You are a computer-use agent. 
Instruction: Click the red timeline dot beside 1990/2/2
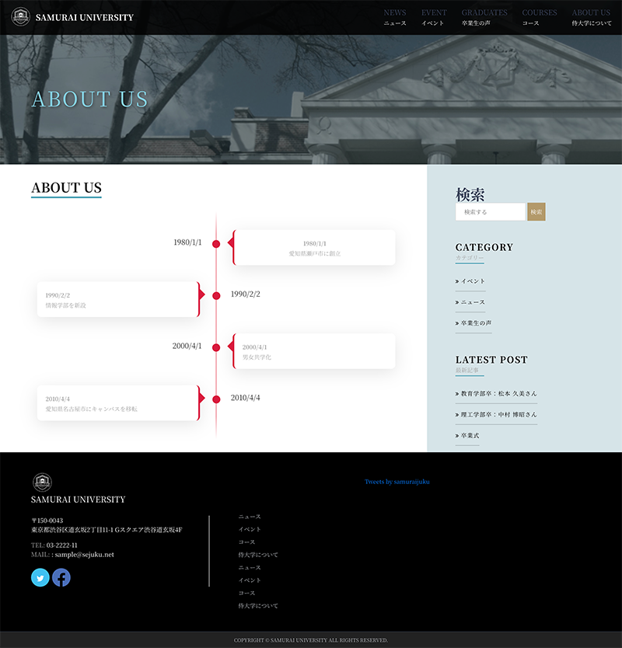click(216, 295)
